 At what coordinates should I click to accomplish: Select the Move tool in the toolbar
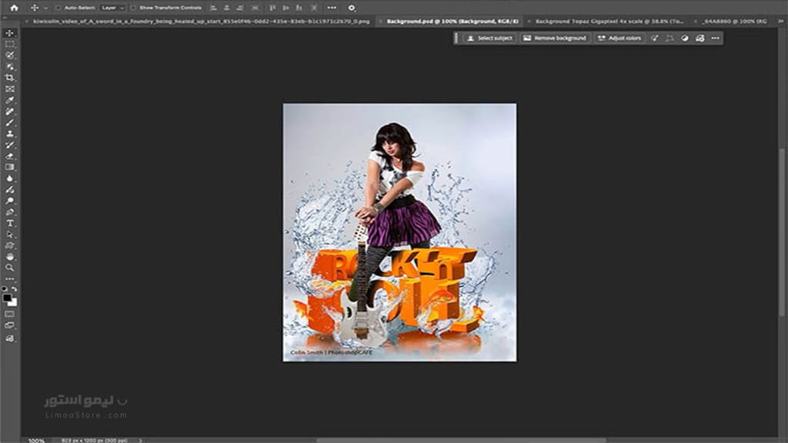tap(9, 33)
